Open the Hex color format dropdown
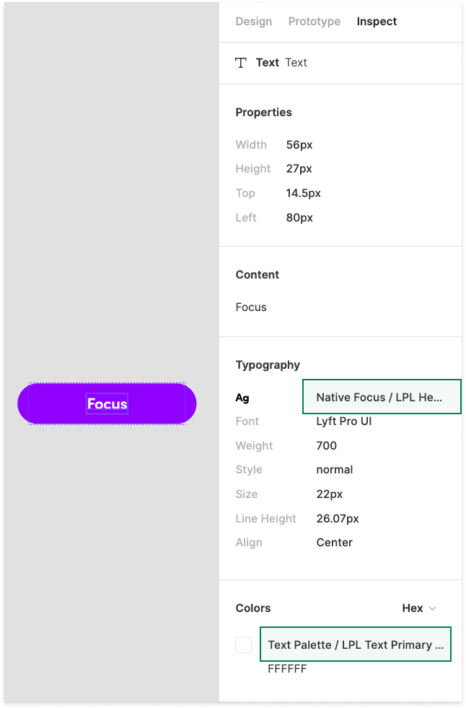Viewport: 466px width, 708px height. click(419, 608)
